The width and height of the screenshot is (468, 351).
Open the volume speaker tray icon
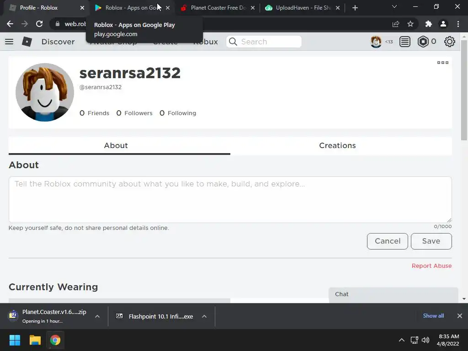coord(425,340)
